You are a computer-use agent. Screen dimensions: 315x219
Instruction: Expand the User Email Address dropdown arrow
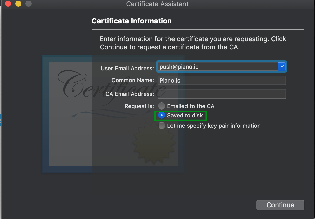click(282, 66)
